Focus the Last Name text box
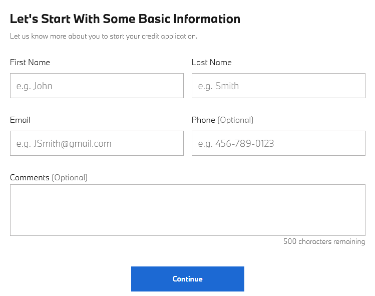 [278, 86]
